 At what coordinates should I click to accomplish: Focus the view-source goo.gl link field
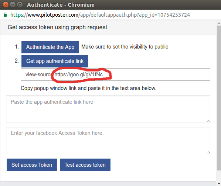tap(115, 74)
